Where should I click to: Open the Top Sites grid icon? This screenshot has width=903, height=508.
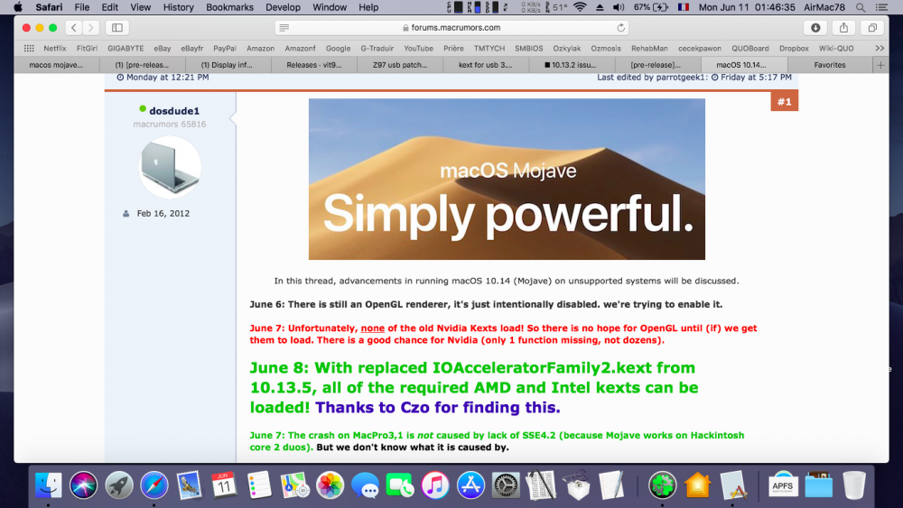(x=29, y=49)
